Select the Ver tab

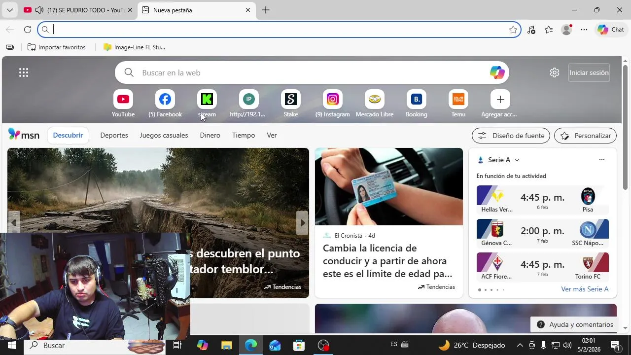click(272, 135)
